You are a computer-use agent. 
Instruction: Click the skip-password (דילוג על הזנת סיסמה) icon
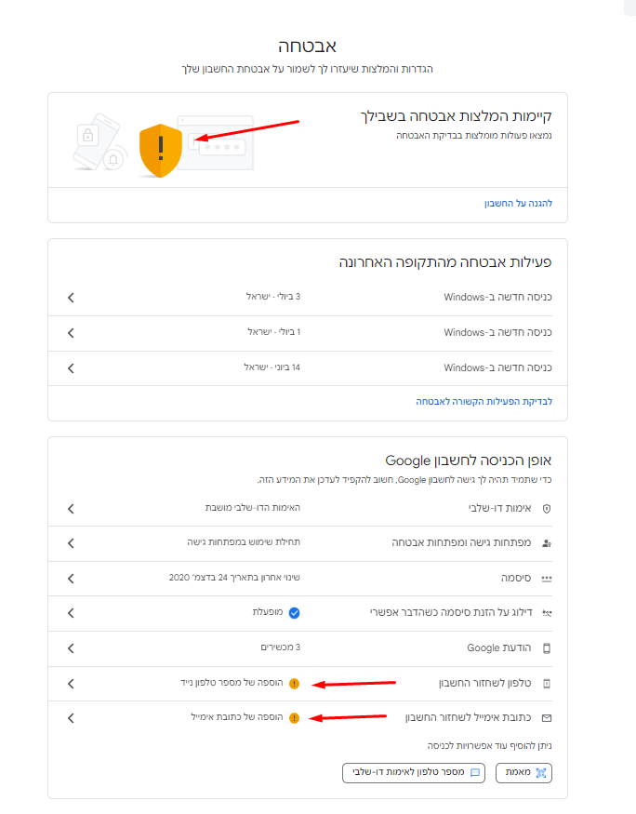point(547,614)
